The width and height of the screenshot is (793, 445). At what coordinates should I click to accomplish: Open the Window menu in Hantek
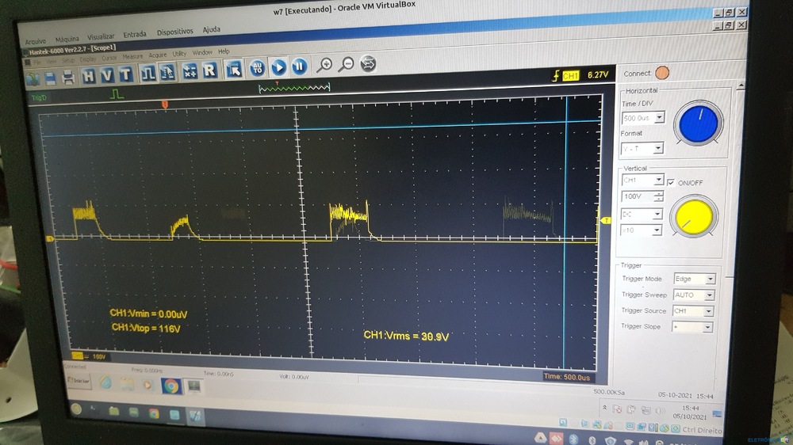click(202, 52)
